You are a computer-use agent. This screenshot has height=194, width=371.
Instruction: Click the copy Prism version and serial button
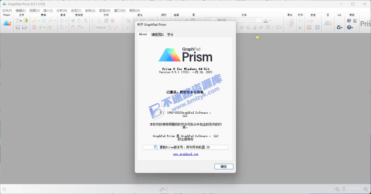(185, 147)
